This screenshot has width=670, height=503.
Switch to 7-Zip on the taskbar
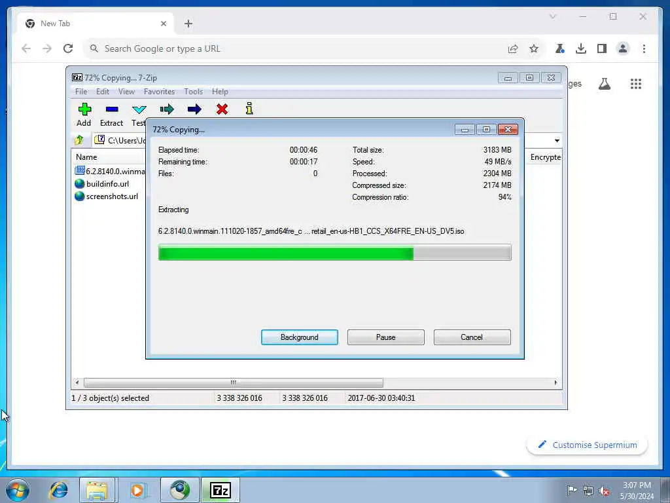click(220, 490)
